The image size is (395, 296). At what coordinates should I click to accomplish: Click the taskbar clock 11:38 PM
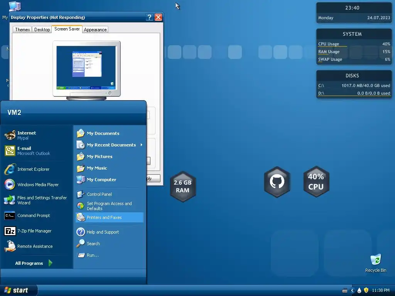[x=381, y=290]
